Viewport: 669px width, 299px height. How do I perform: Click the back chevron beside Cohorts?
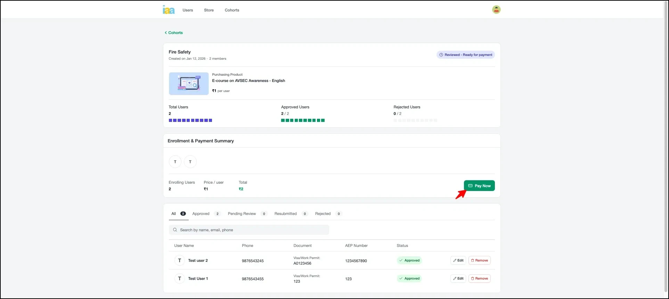pyautogui.click(x=166, y=33)
